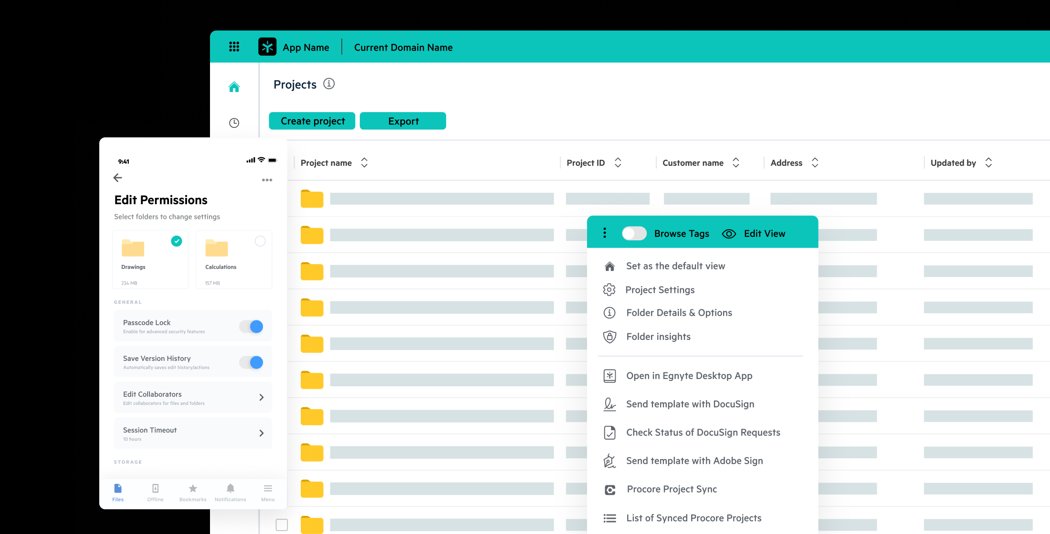
Task: Select Check Status of DocuSign Requests
Action: (703, 432)
